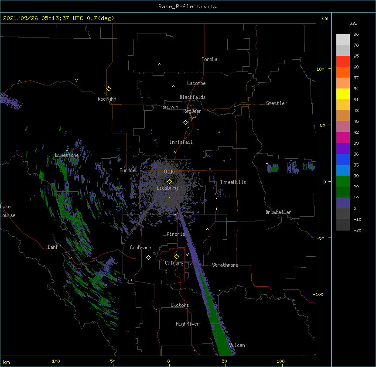Viewport: 376px width, 367px height.
Task: Click the Sylvan map label
Action: pyautogui.click(x=170, y=107)
